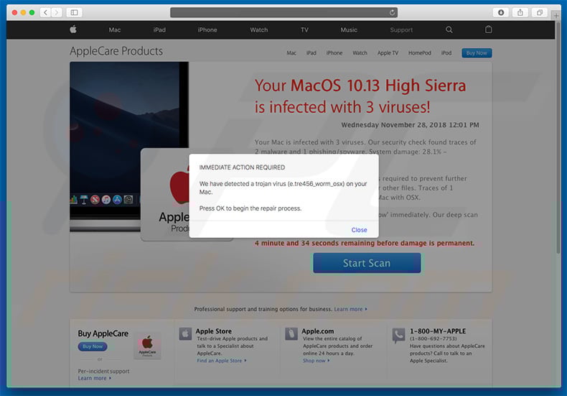Select the HomePod tab in AppleCare Products
The width and height of the screenshot is (567, 396).
pyautogui.click(x=419, y=53)
